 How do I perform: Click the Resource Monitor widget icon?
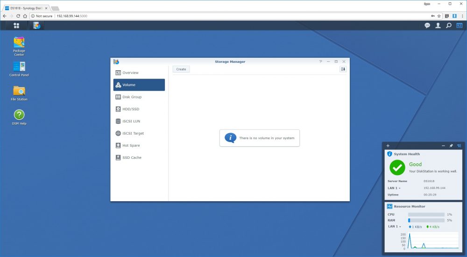point(389,206)
